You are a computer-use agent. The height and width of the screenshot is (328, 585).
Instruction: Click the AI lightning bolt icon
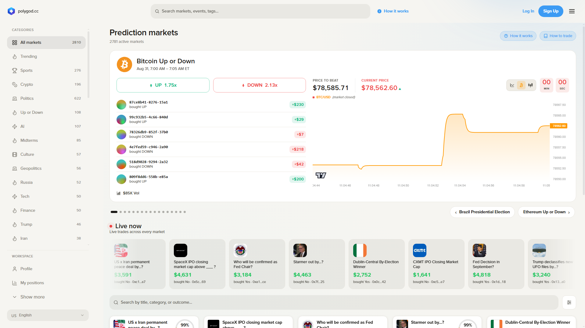(15, 127)
